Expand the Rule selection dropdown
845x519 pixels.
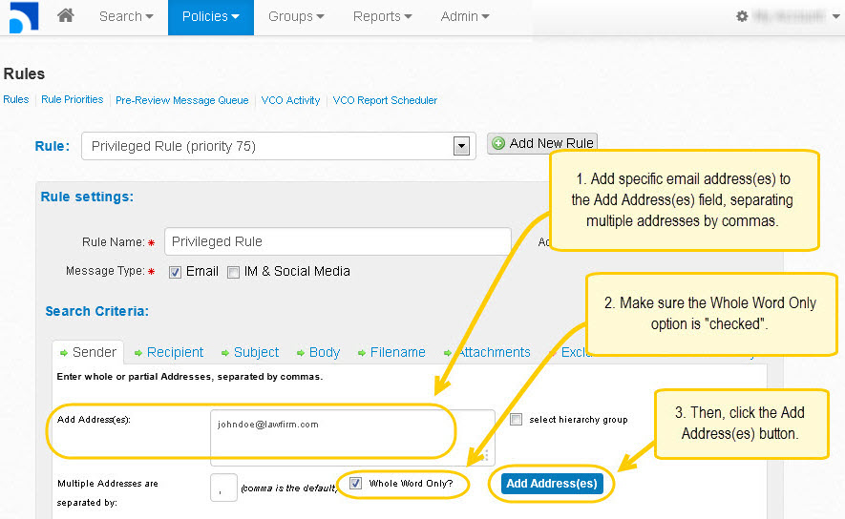[461, 146]
